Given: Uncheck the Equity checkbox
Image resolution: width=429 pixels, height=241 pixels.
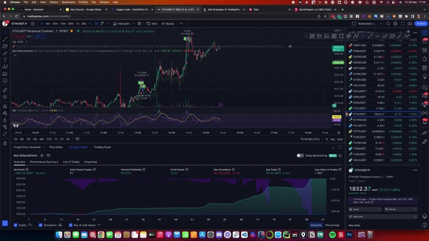Looking at the screenshot, I should coord(16,225).
